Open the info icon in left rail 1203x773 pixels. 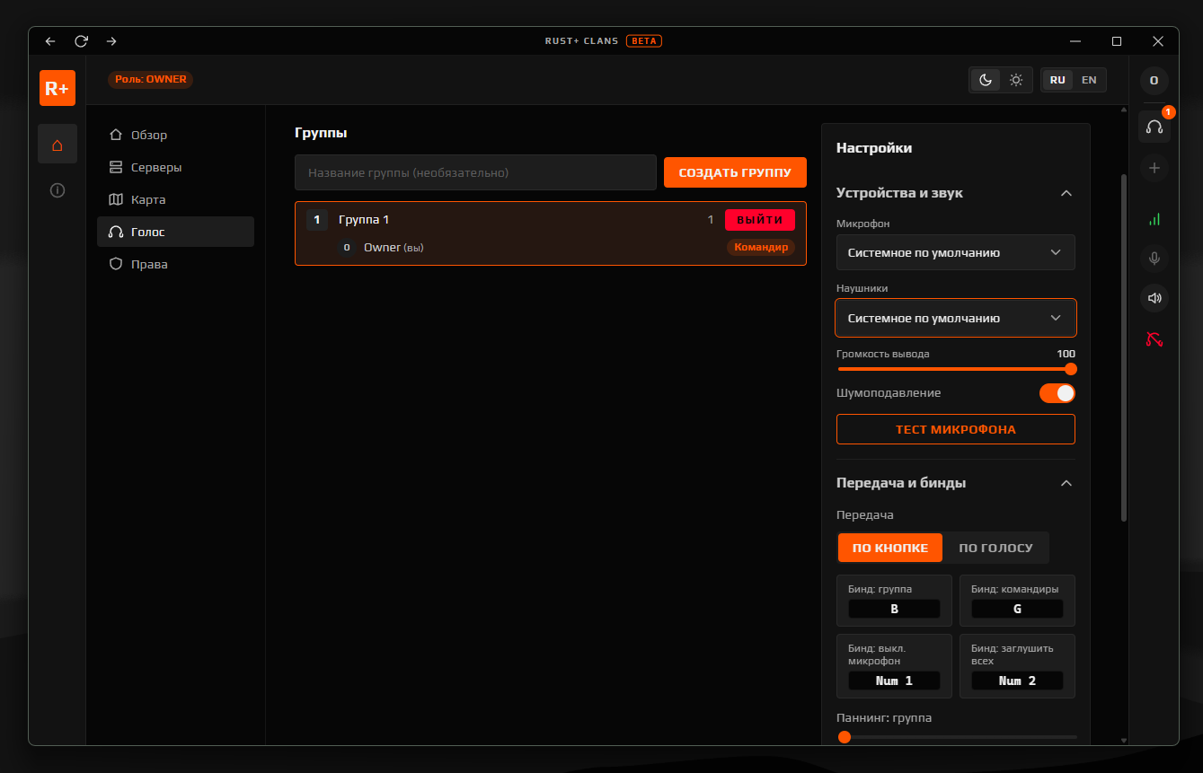[x=57, y=190]
